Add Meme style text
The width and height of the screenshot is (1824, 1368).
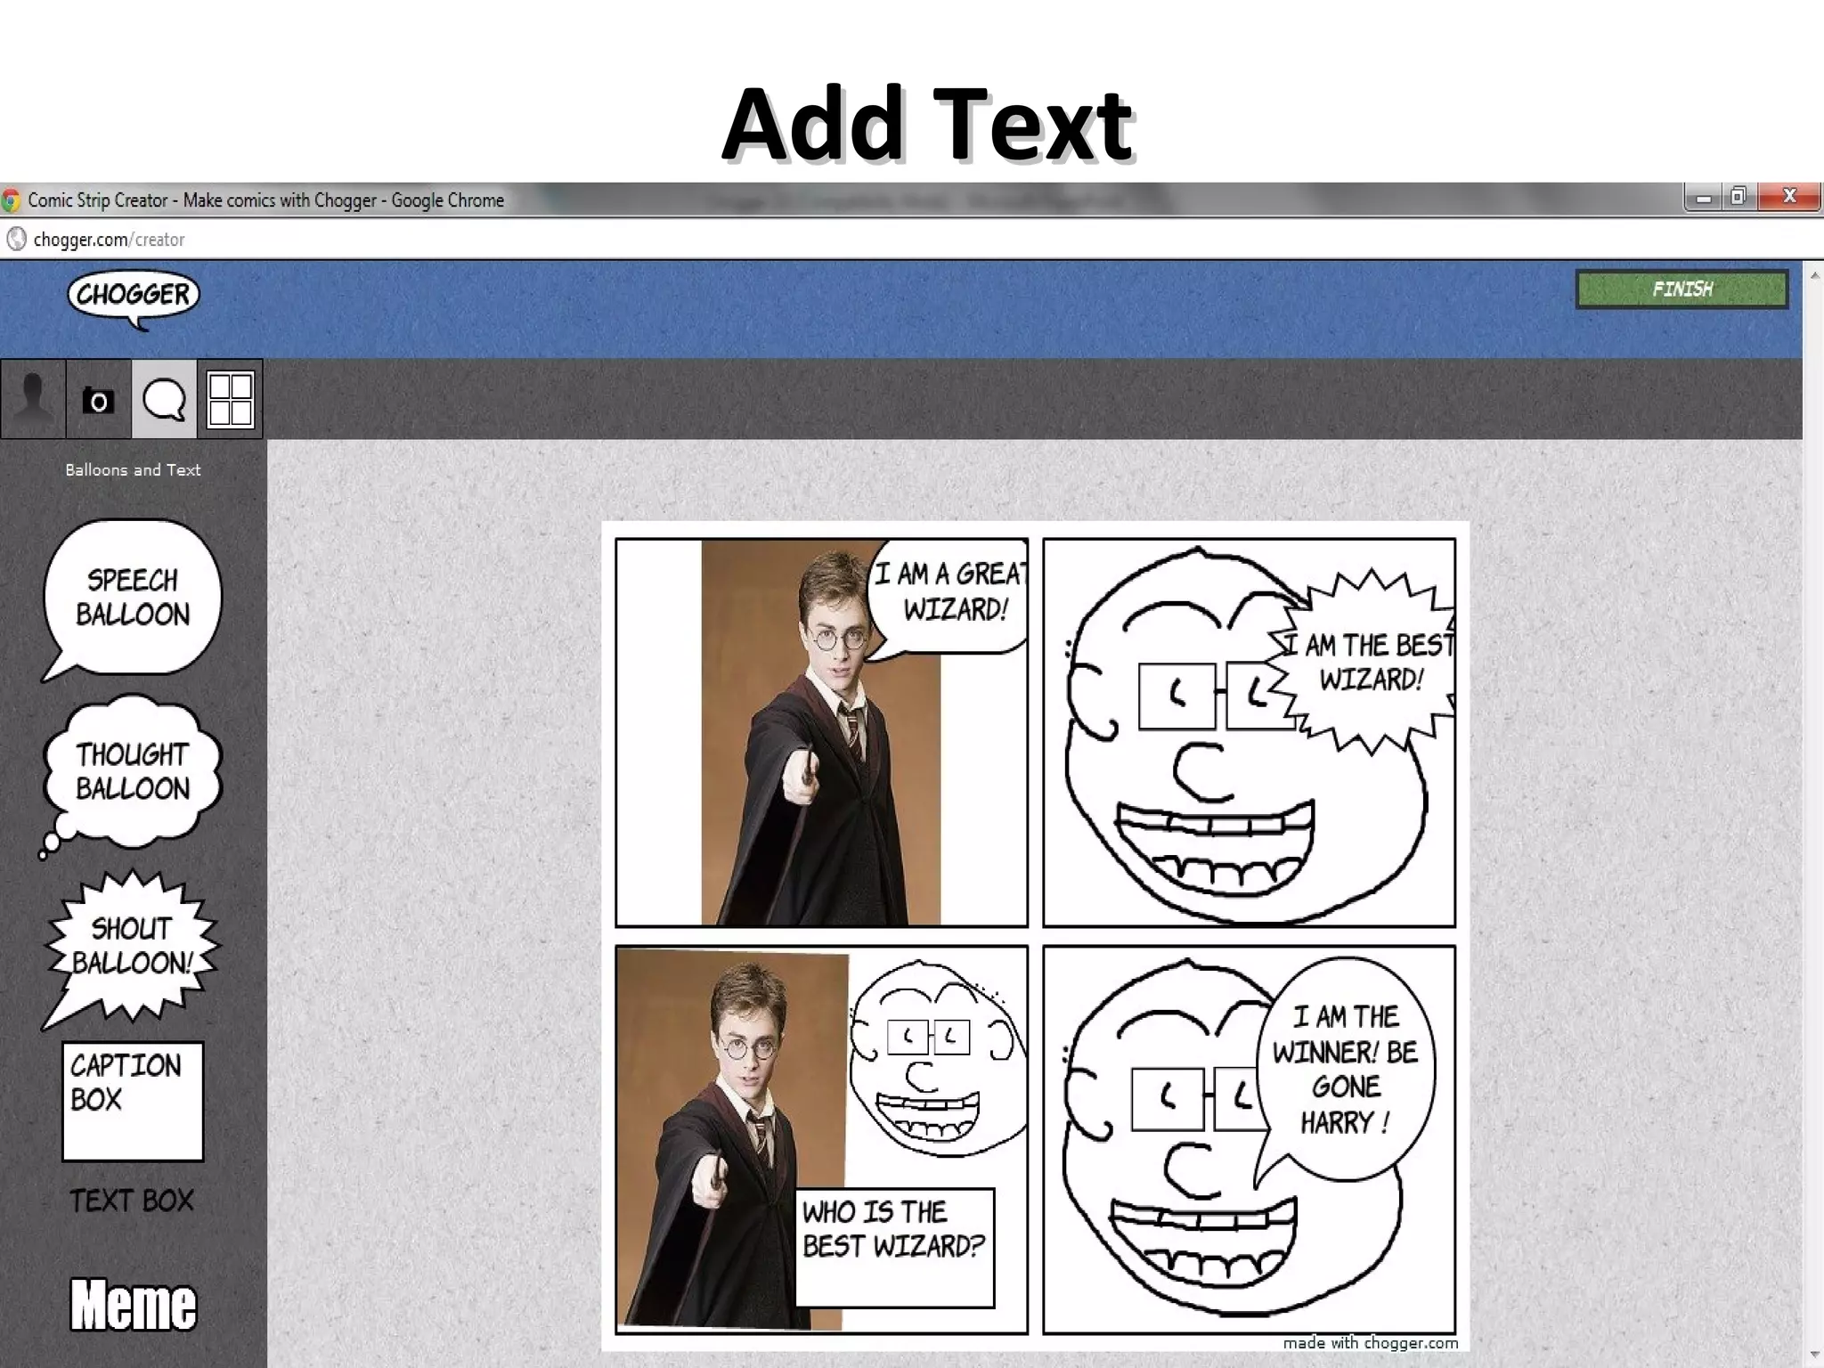pyautogui.click(x=134, y=1305)
